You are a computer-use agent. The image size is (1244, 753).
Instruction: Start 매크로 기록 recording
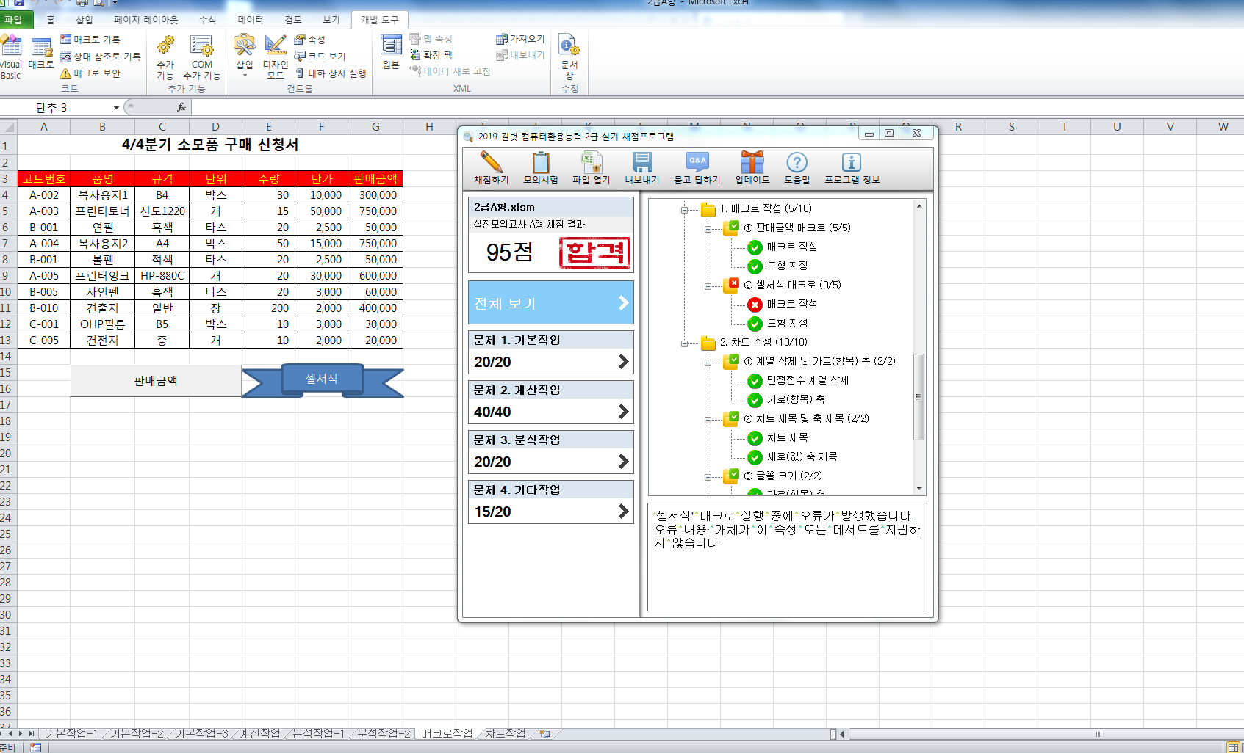tap(90, 40)
